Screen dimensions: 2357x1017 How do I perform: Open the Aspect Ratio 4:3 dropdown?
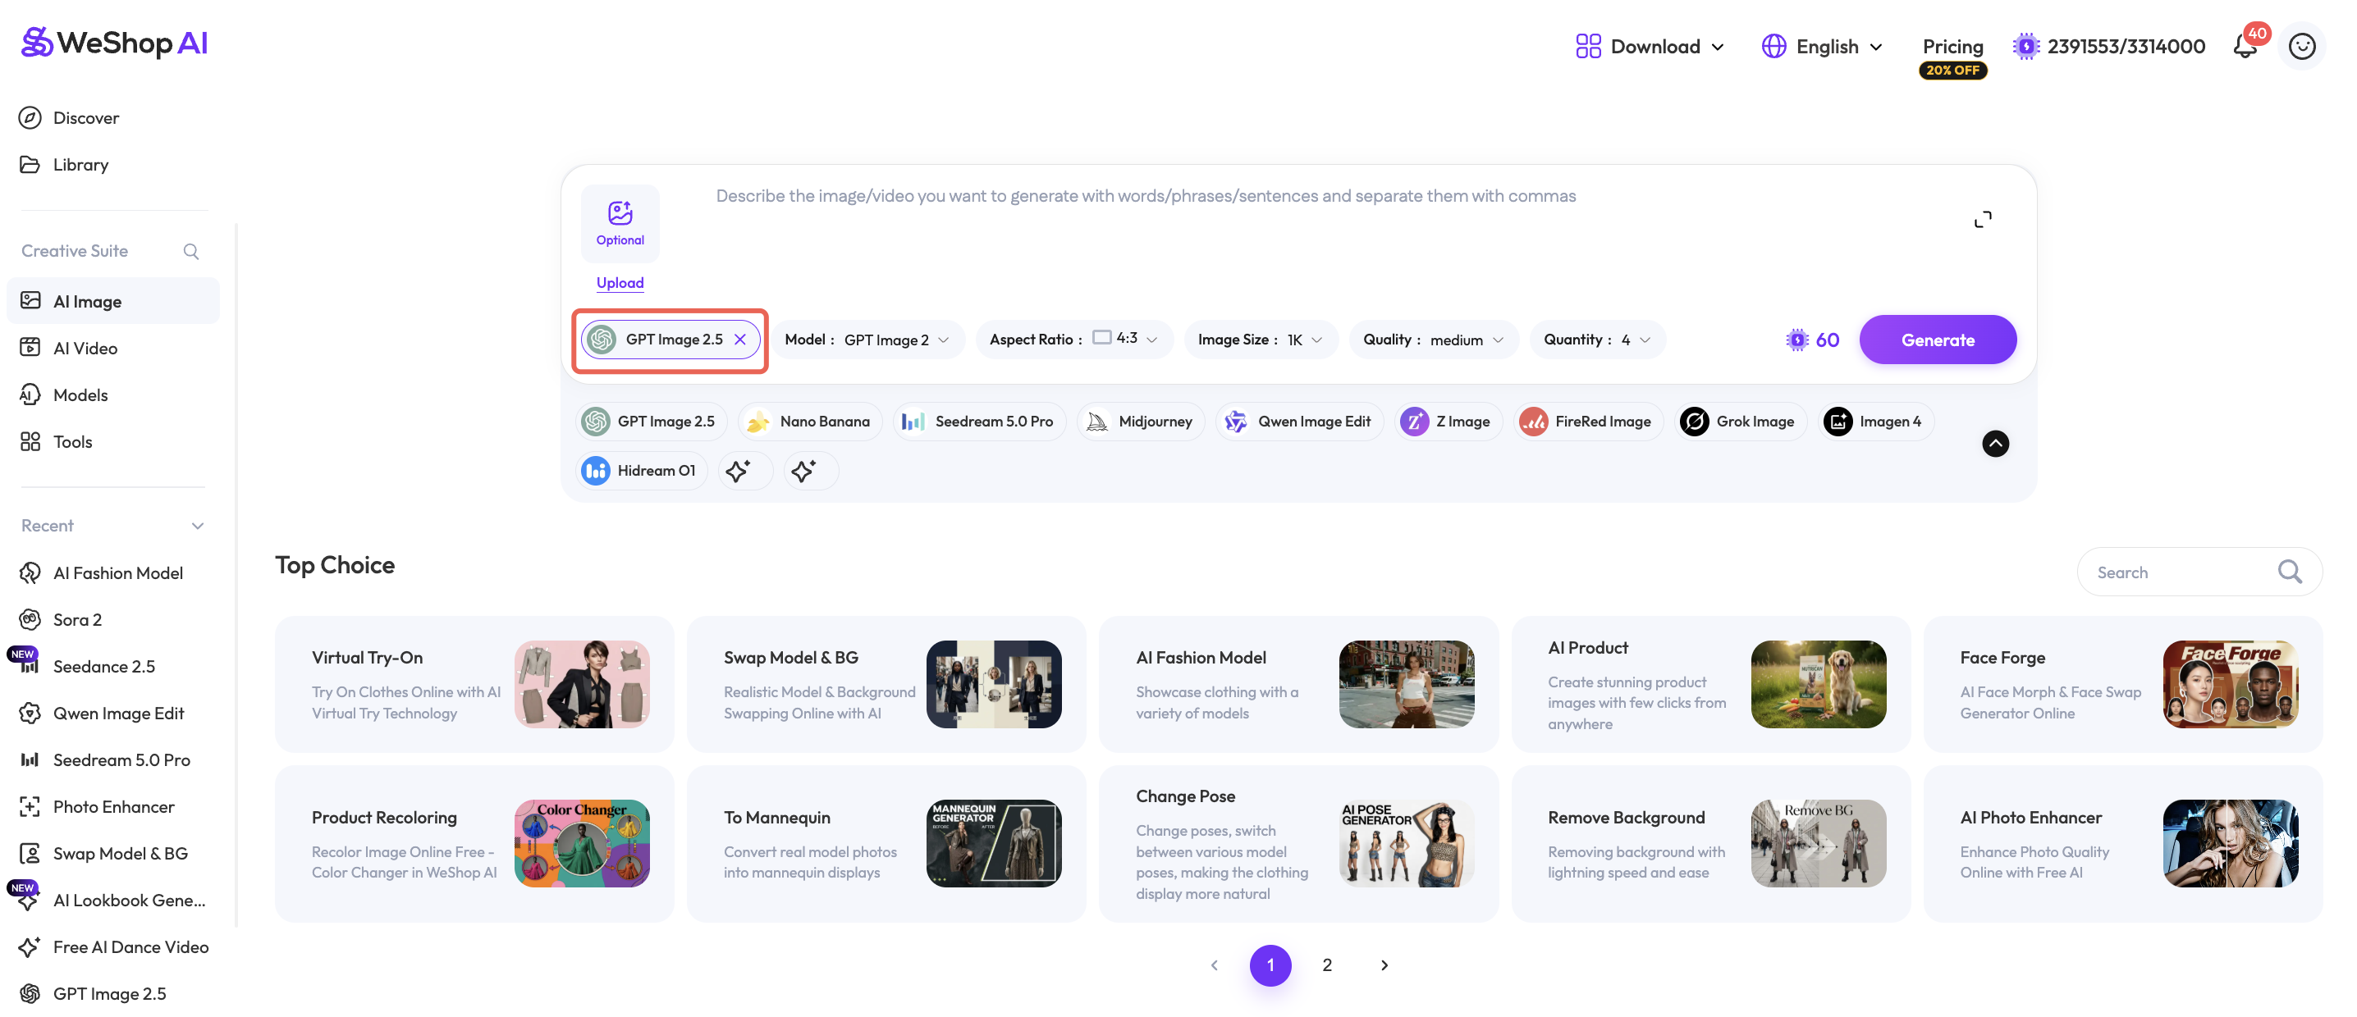1073,340
